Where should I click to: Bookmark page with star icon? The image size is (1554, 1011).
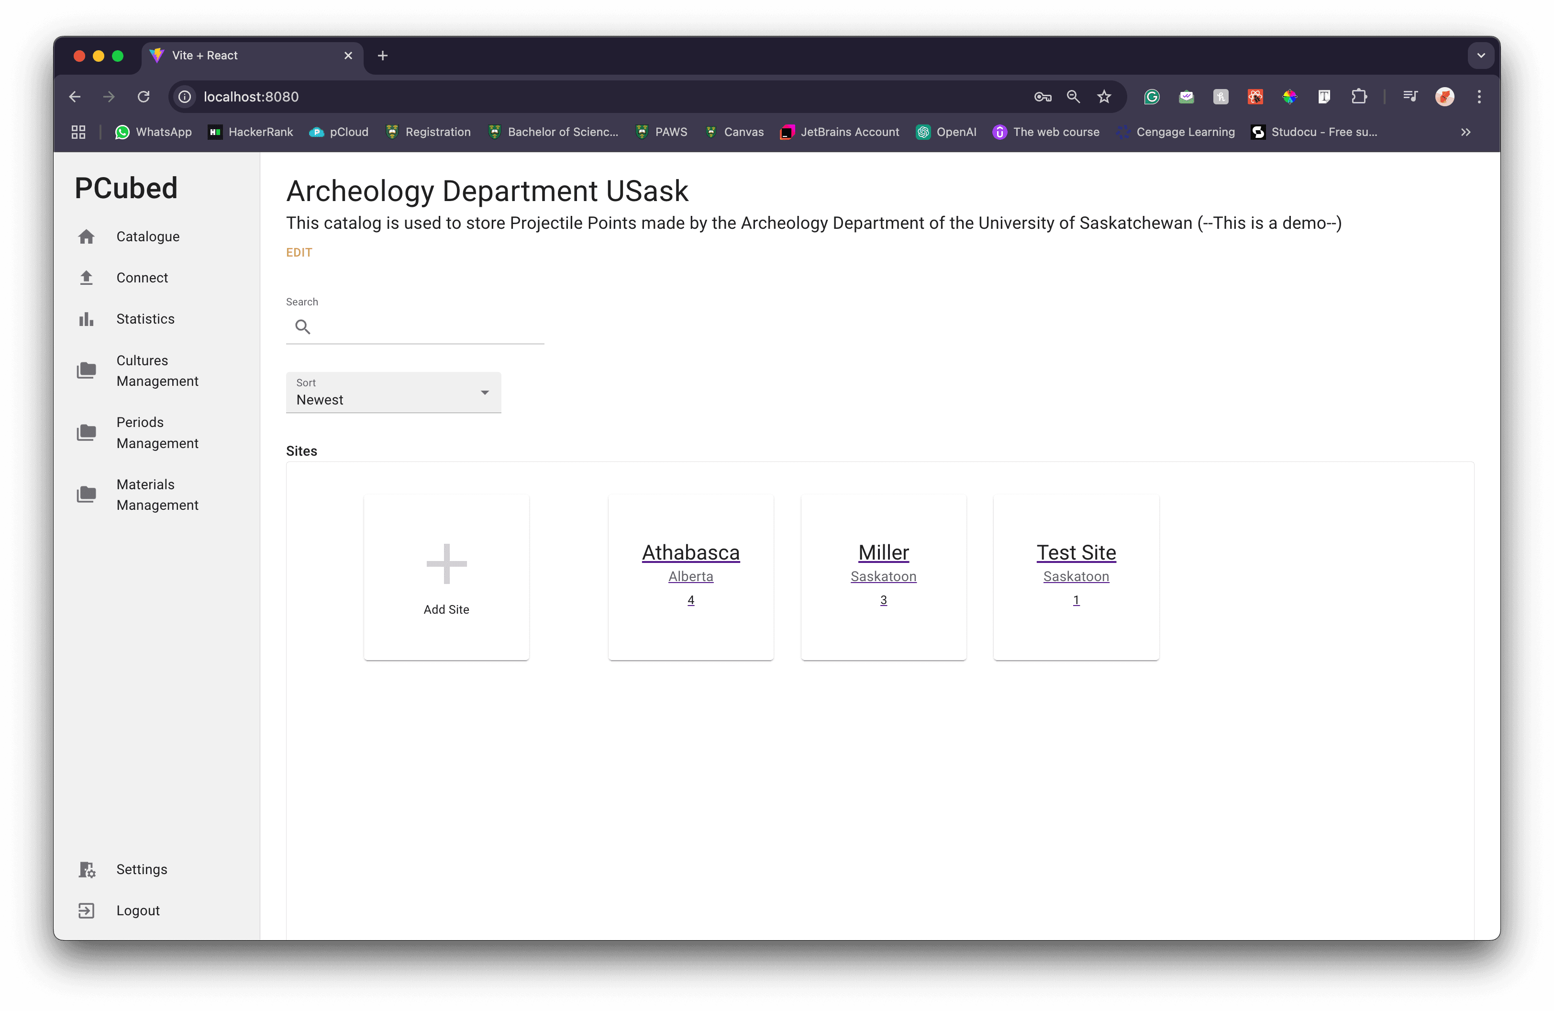click(x=1104, y=97)
